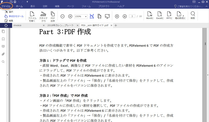Go to the Home screen tab
Viewport: 209px width, 122px height.
coord(6,25)
